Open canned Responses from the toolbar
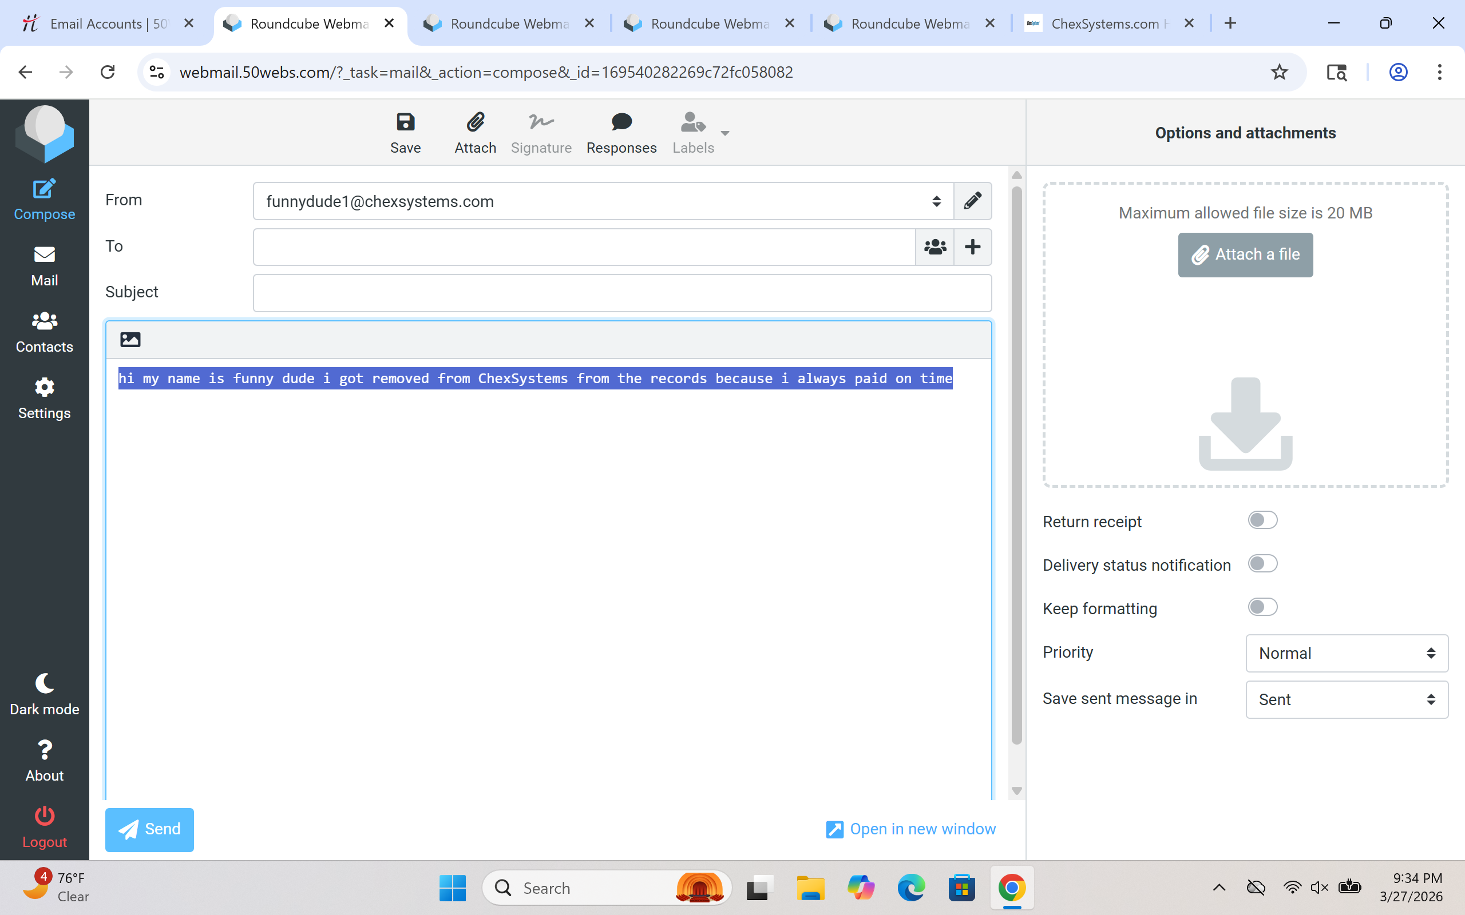 click(x=621, y=132)
